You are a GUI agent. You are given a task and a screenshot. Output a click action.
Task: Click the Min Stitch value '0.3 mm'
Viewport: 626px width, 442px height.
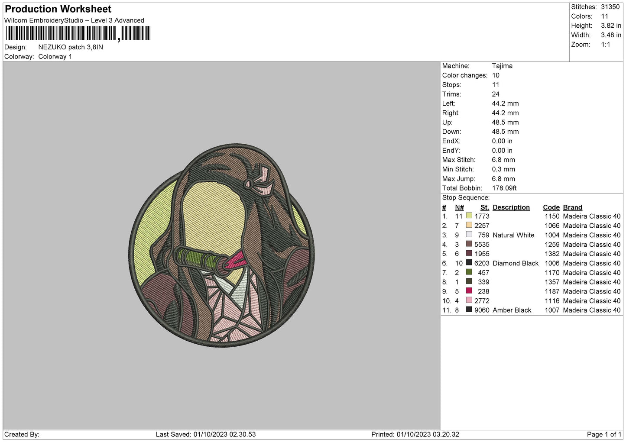[x=503, y=169]
